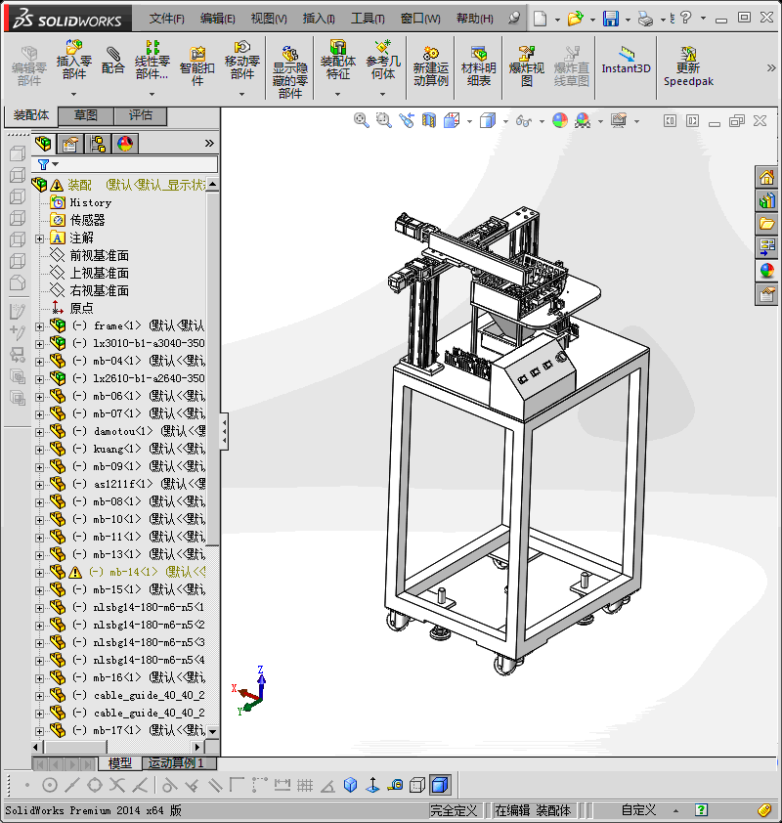Expand the frame<1> tree node
The height and width of the screenshot is (823, 782).
[x=39, y=326]
